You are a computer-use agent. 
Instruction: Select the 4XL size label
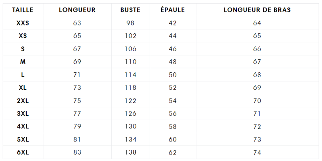point(23,126)
